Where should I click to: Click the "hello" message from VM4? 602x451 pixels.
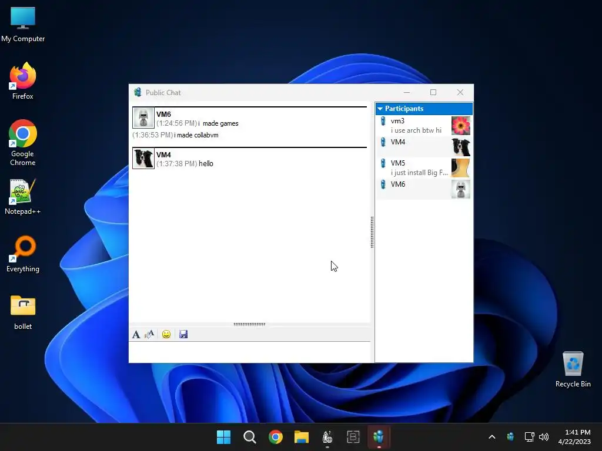pos(206,164)
